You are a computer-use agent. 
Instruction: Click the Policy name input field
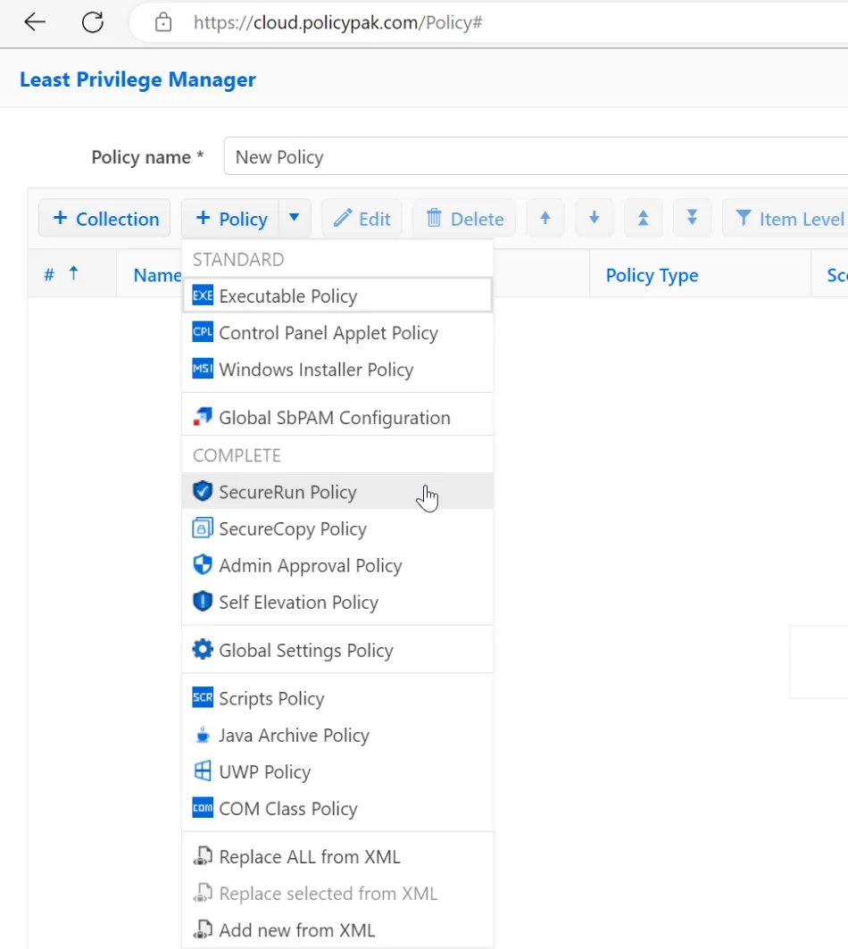[x=536, y=157]
